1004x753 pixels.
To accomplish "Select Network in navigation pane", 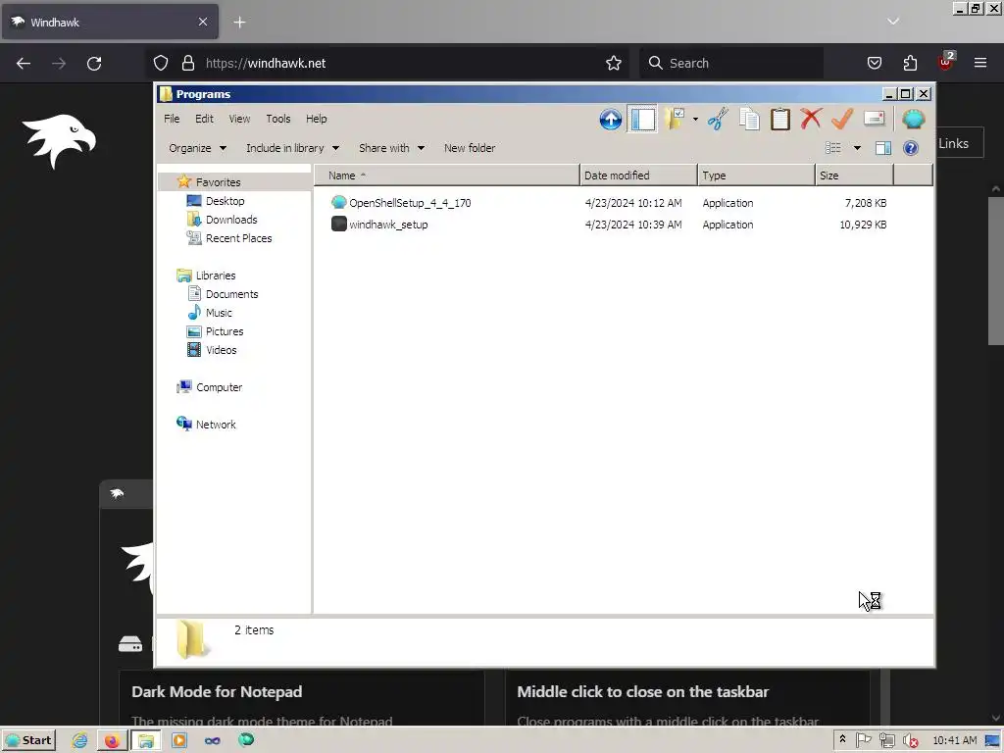I will [216, 424].
